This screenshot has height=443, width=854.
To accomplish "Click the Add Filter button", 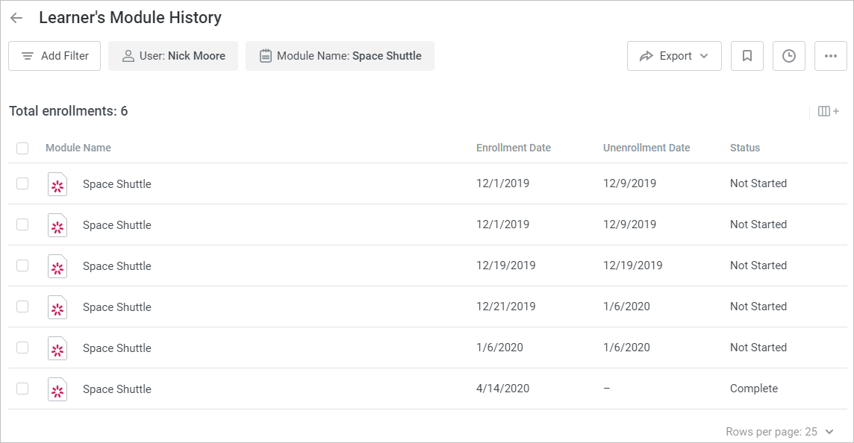I will pyautogui.click(x=54, y=55).
